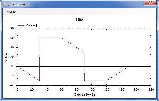This screenshot has width=159, height=101.
Task: Click the red line sample in legend
Action: [x=21, y=25]
